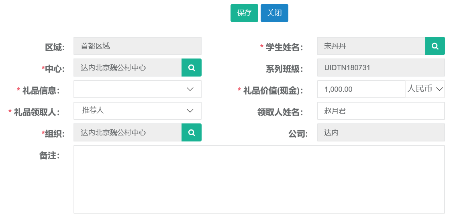Select the 学生姓名 field showing 宋丹丹

pyautogui.click(x=371, y=46)
